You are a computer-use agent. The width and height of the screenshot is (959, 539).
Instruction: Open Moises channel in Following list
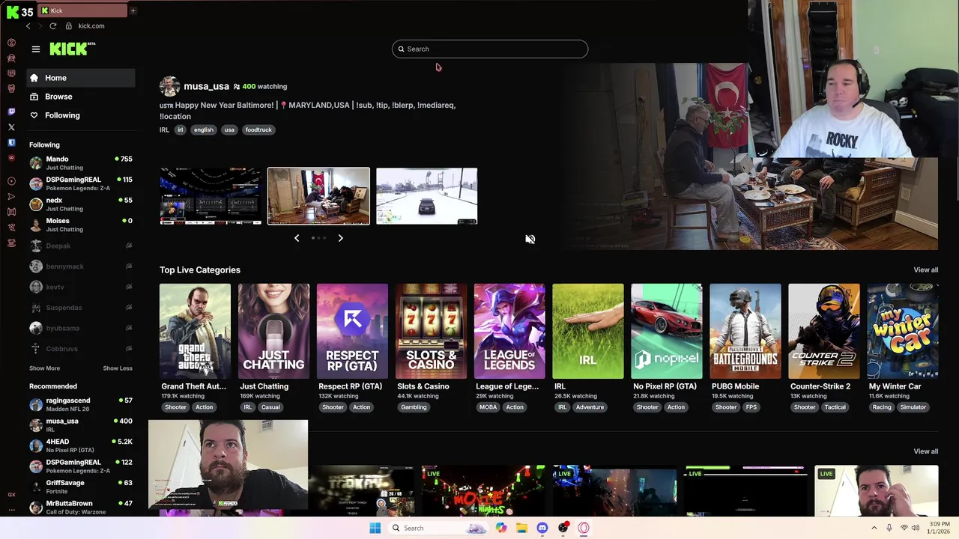tap(81, 225)
